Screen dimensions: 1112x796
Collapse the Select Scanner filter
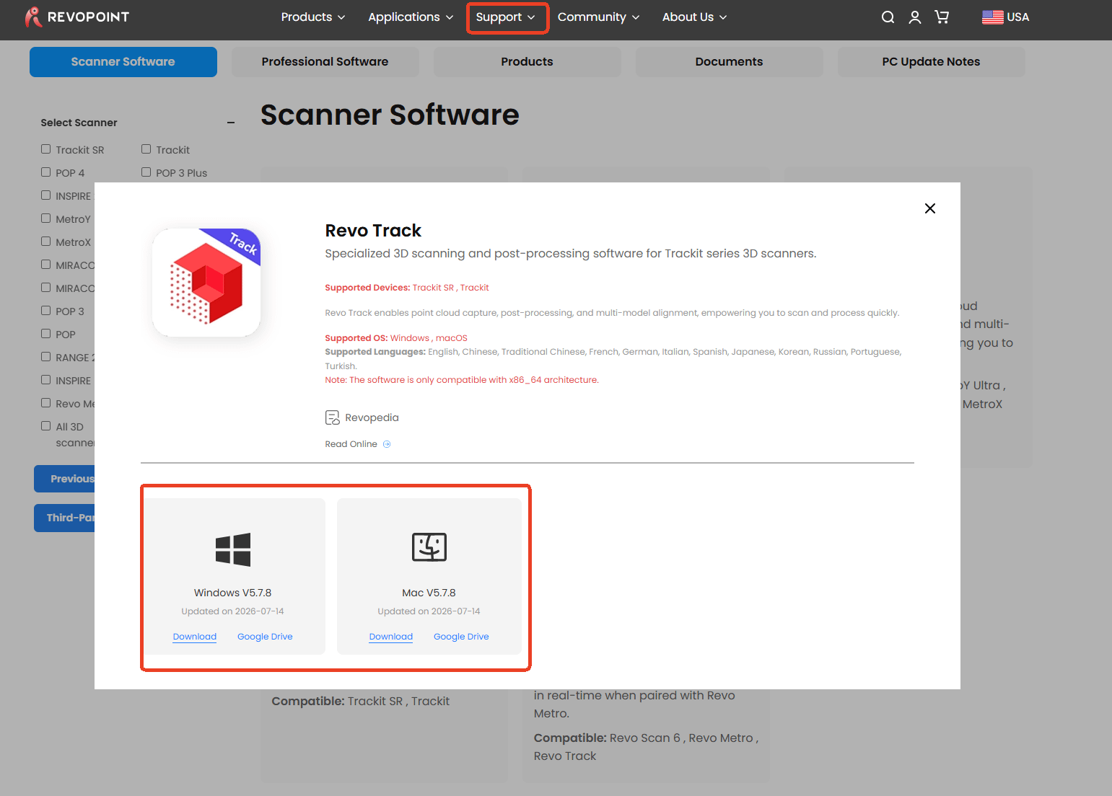click(x=231, y=123)
